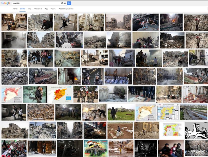Open the on-screen keyboard icon
Viewport: 208px width, 157px height.
click(65, 3)
